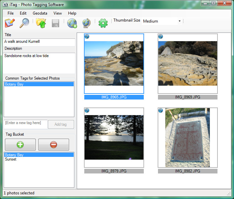Add tag to bucket with green plus button
The width and height of the screenshot is (234, 199).
pos(20,145)
